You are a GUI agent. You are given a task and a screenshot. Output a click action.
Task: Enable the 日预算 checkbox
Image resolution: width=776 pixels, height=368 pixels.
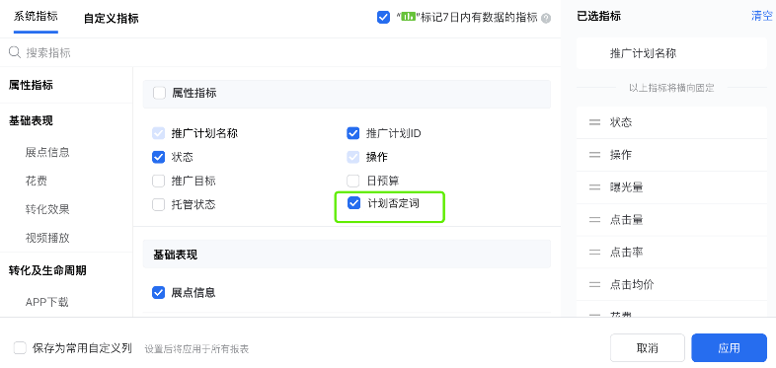[x=352, y=181]
